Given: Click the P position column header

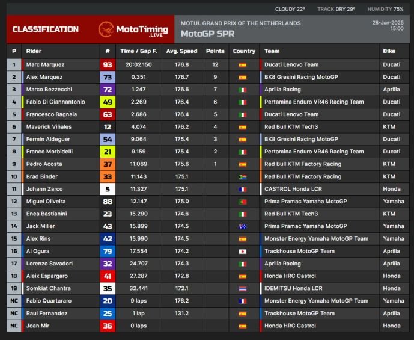Looking at the screenshot, I should [14, 51].
